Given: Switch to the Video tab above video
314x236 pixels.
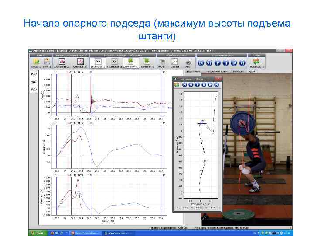Looking at the screenshot, I should 251,71.
